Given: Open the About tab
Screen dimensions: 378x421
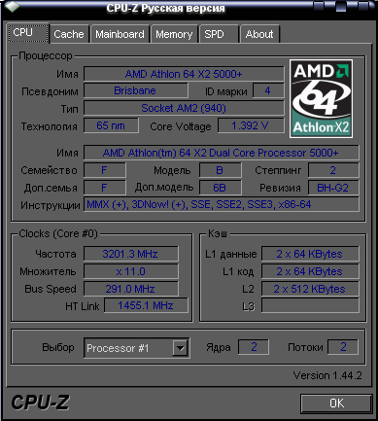Looking at the screenshot, I should (x=259, y=34).
